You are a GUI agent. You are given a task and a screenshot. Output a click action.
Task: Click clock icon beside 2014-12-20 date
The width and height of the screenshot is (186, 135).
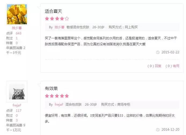tap(158, 130)
